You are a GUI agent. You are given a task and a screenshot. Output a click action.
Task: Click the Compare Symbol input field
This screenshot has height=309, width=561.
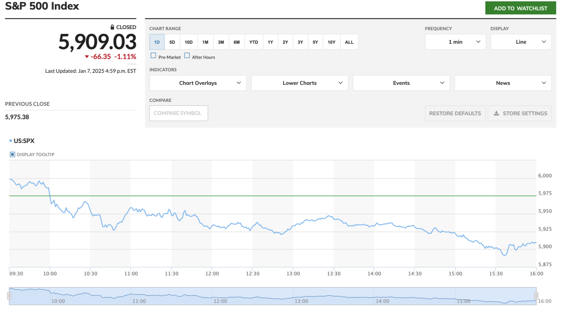(x=179, y=113)
